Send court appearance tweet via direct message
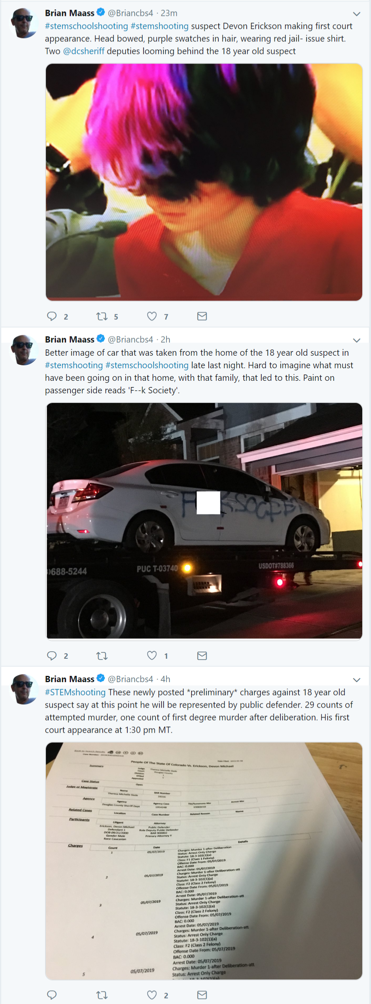Screen dimensions: 371x1004 coord(202,316)
